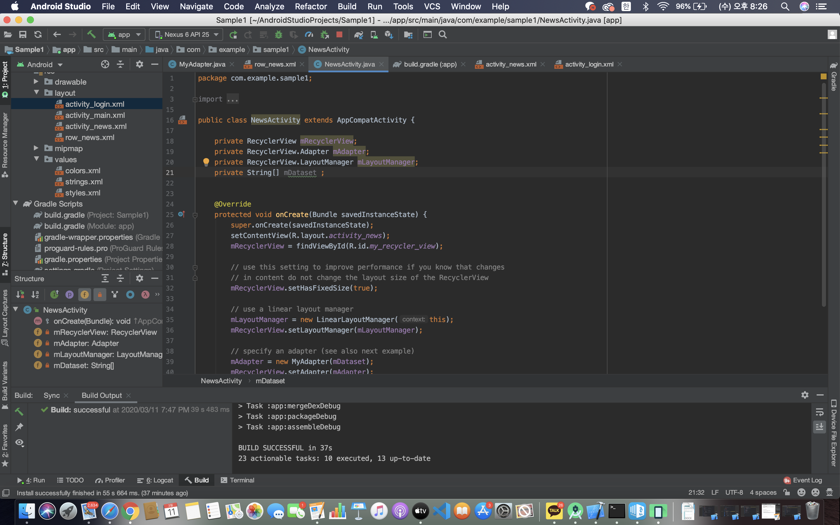Screen dimensions: 840x525
Task: Open the Nexus 6 API 25 device dropdown
Action: coord(186,34)
